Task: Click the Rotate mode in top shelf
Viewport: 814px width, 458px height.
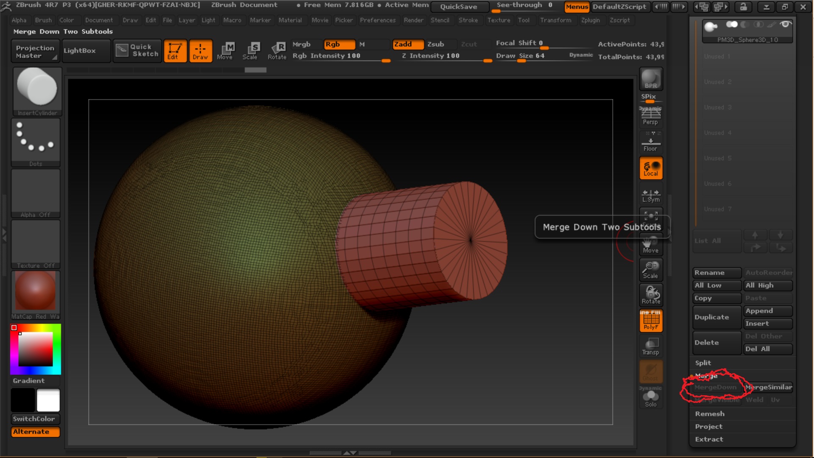Action: [277, 51]
